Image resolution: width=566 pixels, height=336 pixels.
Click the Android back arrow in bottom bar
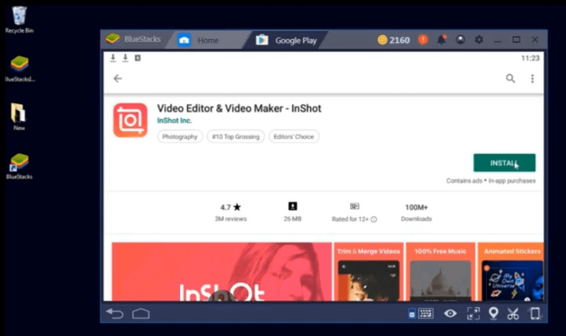pos(115,314)
